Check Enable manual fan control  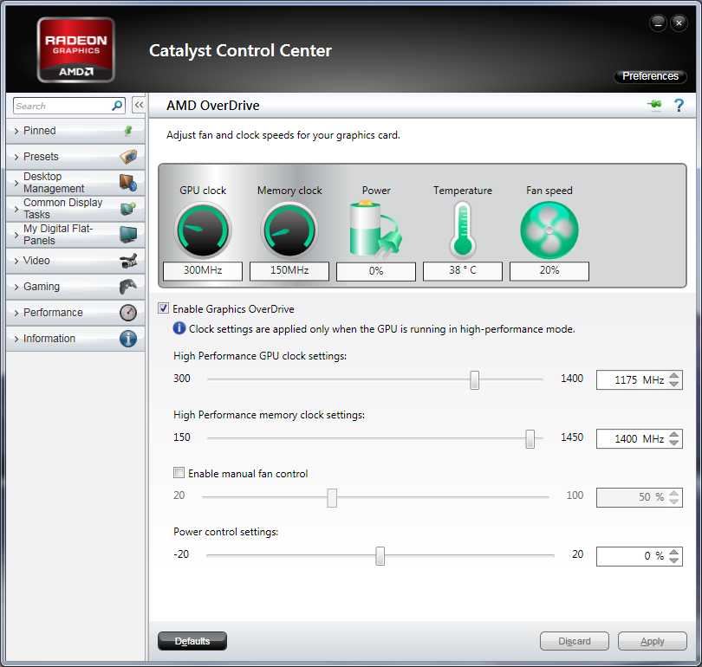point(179,474)
